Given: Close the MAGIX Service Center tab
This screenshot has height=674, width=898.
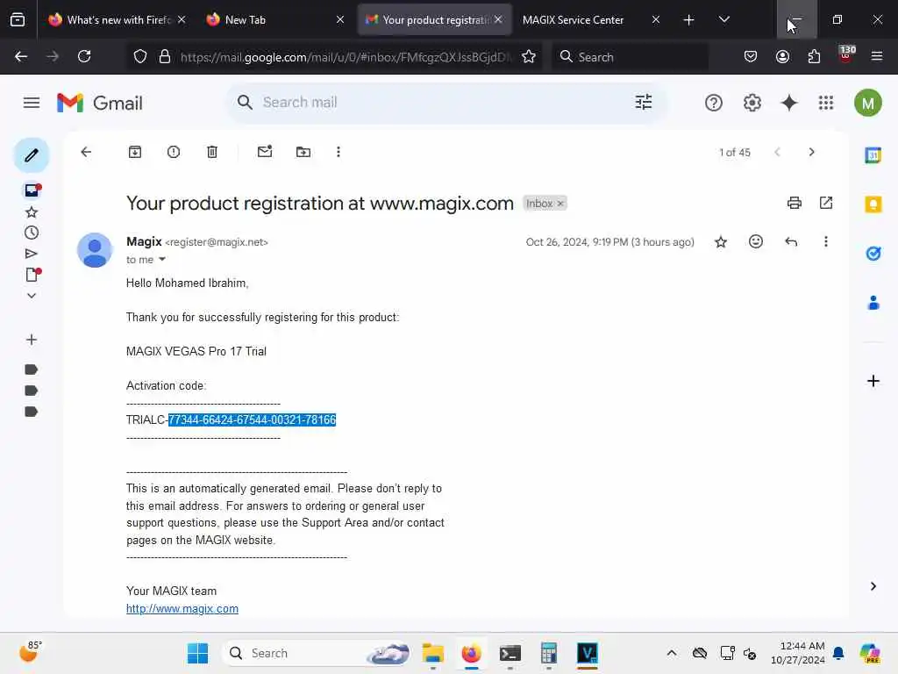Looking at the screenshot, I should click(x=656, y=19).
